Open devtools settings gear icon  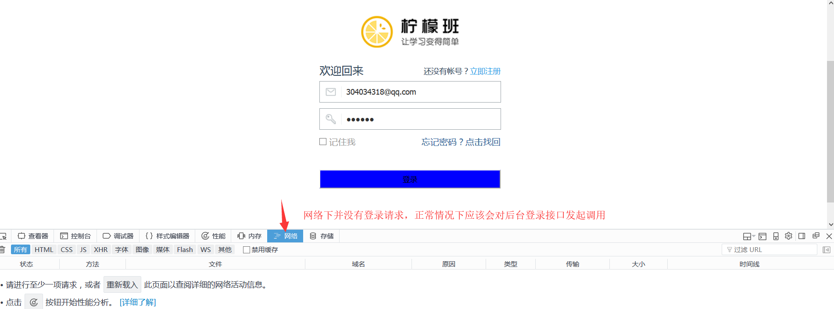[x=788, y=236]
